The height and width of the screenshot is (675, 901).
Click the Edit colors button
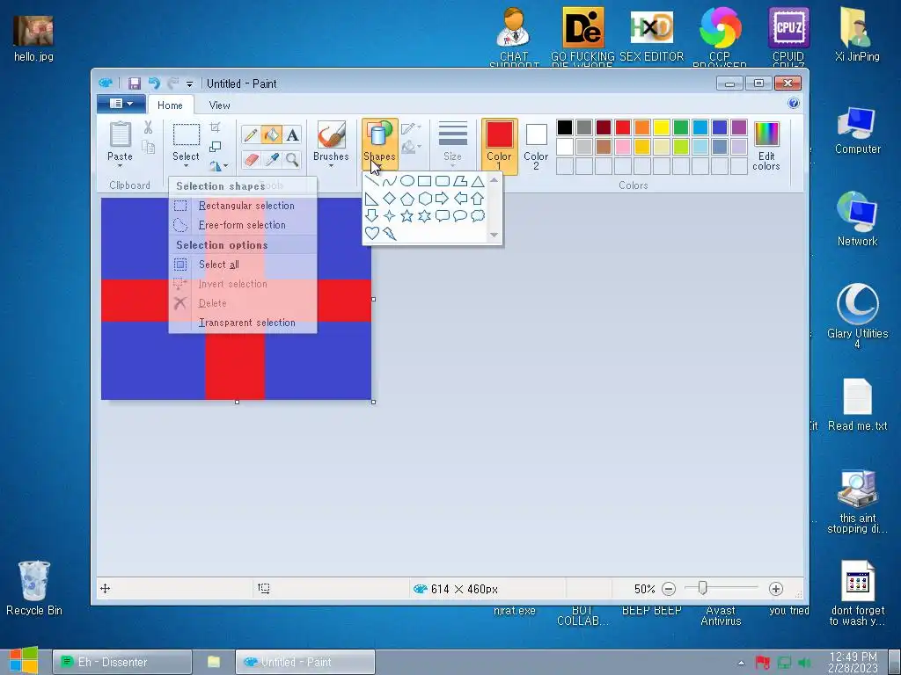click(x=766, y=146)
